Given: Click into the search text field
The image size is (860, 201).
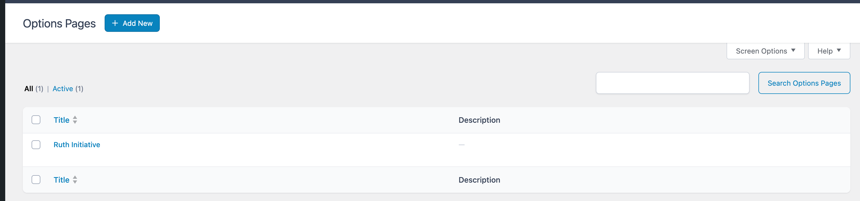Looking at the screenshot, I should coord(672,83).
